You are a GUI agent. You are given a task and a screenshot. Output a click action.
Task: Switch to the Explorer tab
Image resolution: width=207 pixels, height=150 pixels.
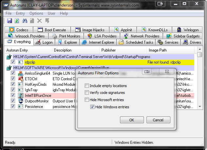click(x=67, y=42)
